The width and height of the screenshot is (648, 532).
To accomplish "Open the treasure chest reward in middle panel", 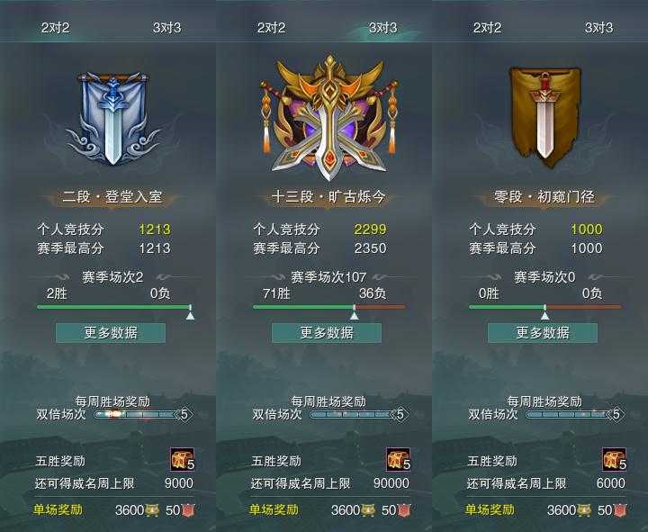I will [398, 459].
